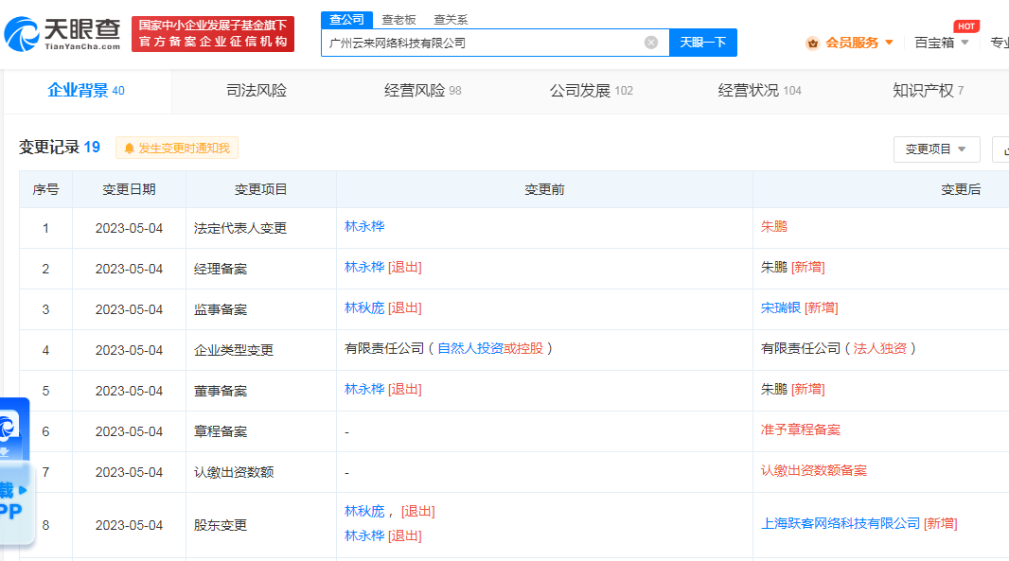Switch to the 查公司 search tab
Viewport: 1009px width, 561px height.
[x=346, y=20]
